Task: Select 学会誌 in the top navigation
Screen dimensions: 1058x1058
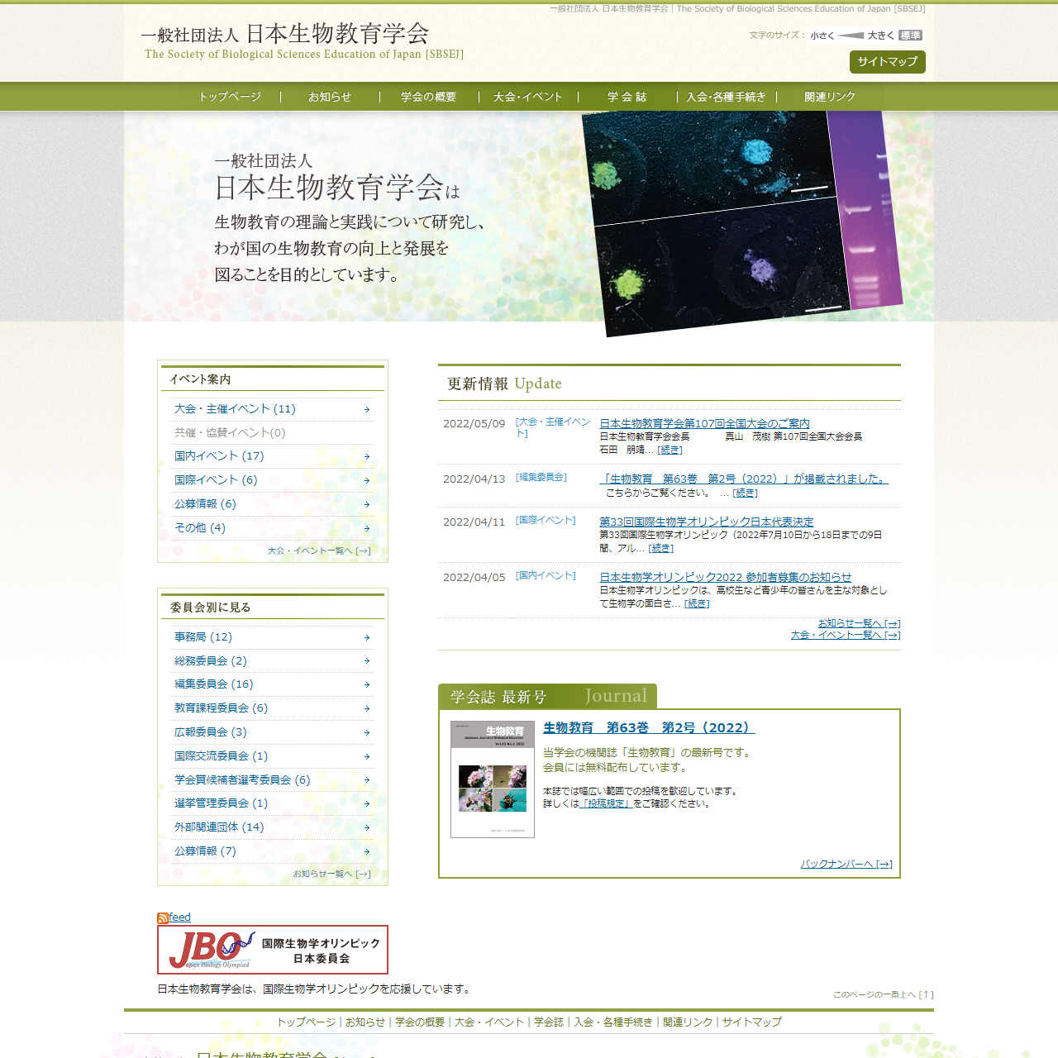Action: (x=627, y=97)
